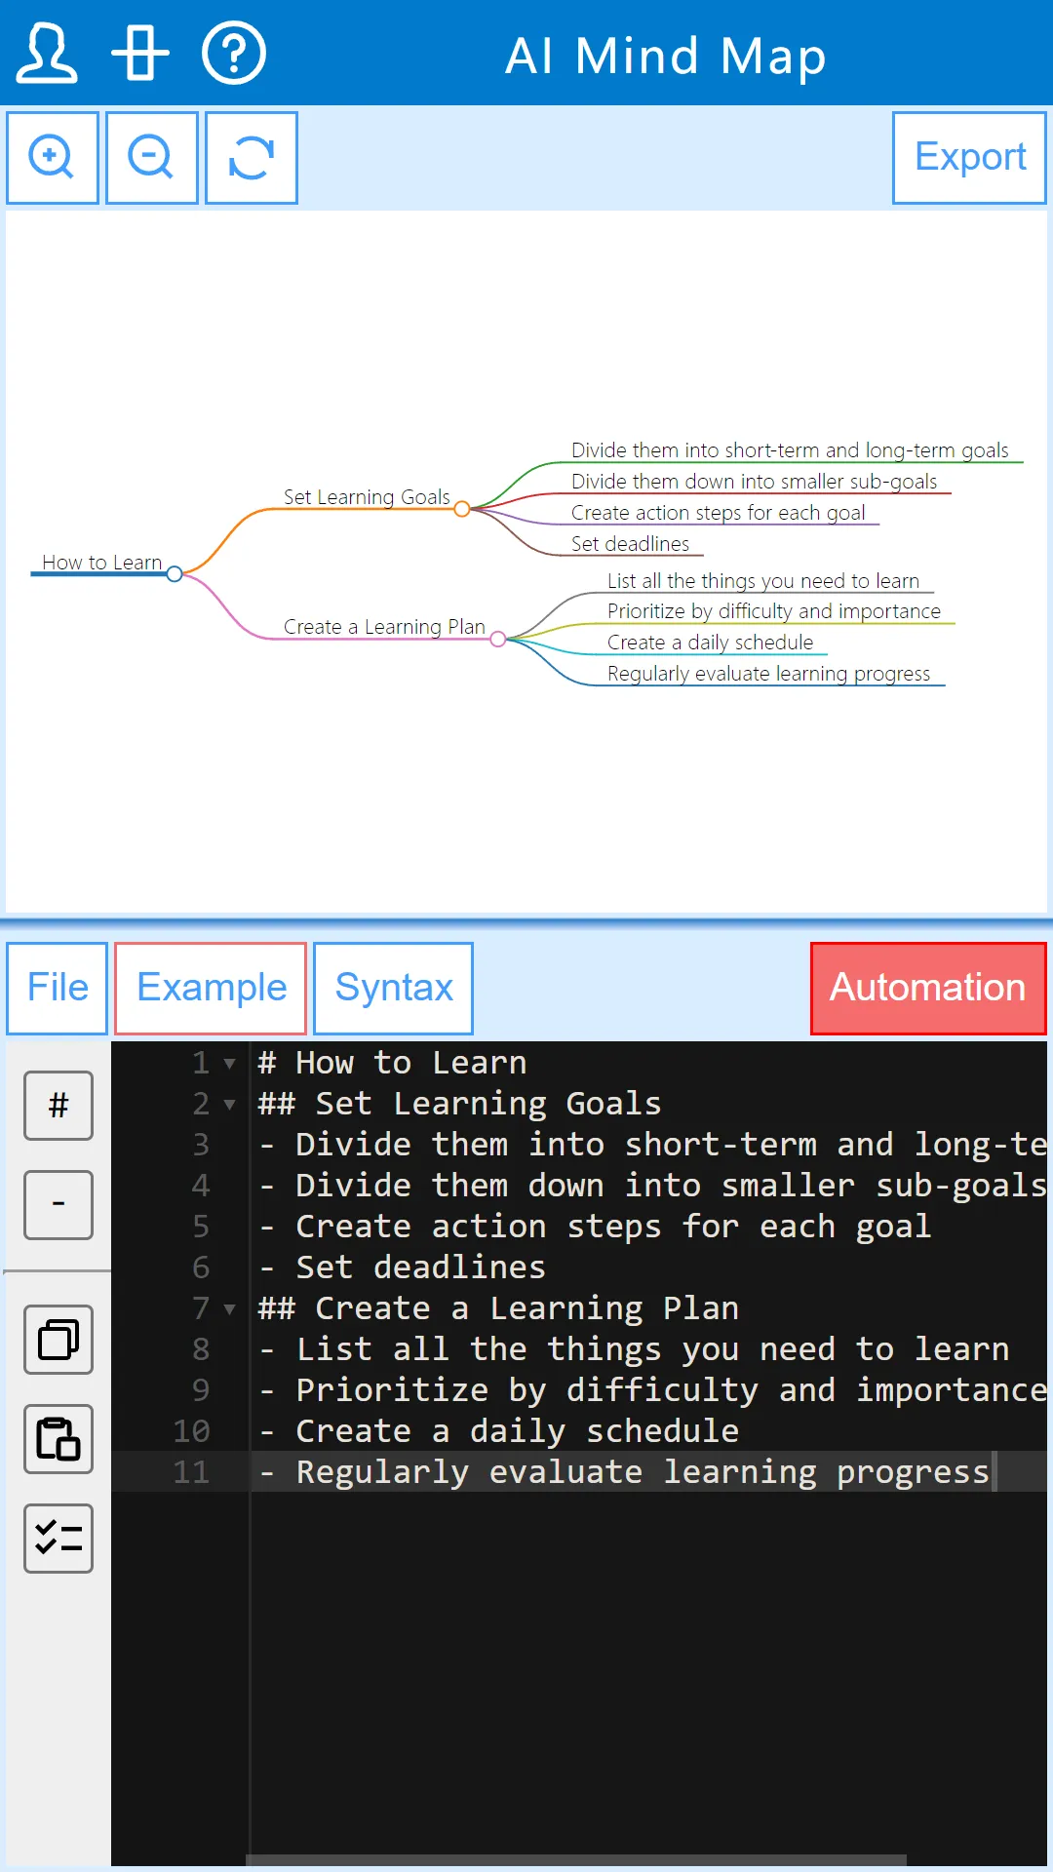
Task: Click the checklist icon in sidebar
Action: [x=58, y=1539]
